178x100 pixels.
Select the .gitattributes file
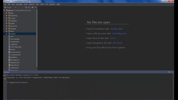pyautogui.click(x=15, y=42)
